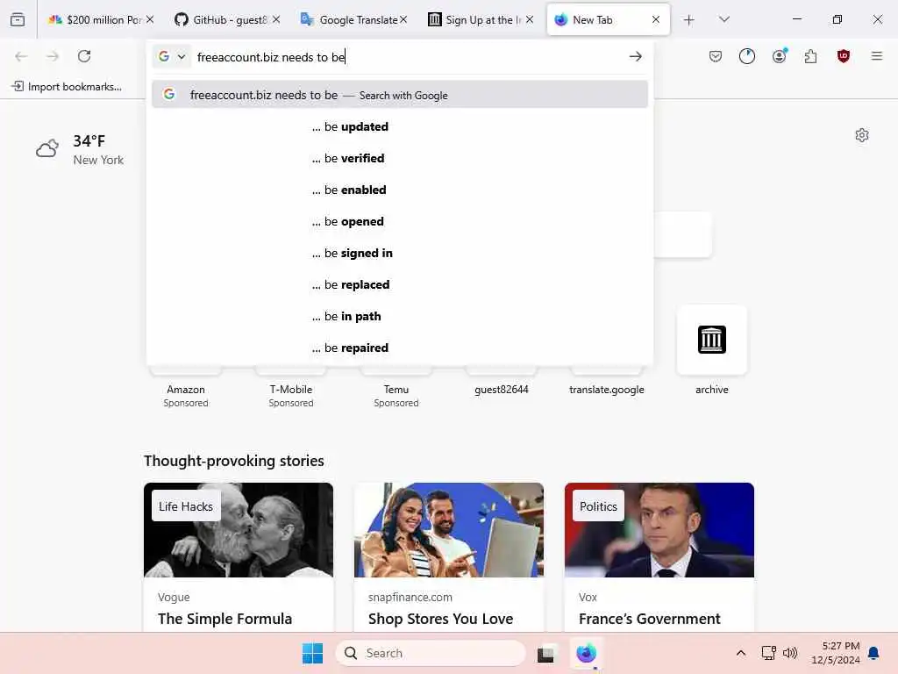The image size is (898, 674).
Task: Open a new tab with the plus button
Action: click(689, 20)
